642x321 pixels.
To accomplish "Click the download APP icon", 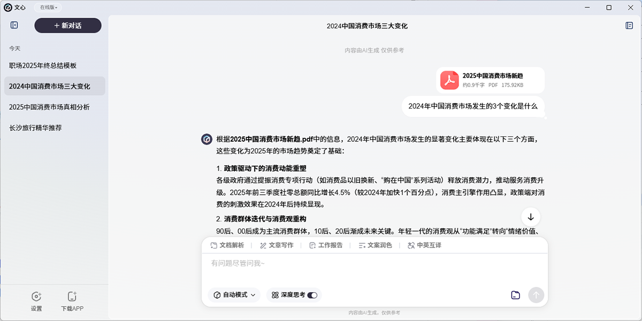I will point(72,297).
